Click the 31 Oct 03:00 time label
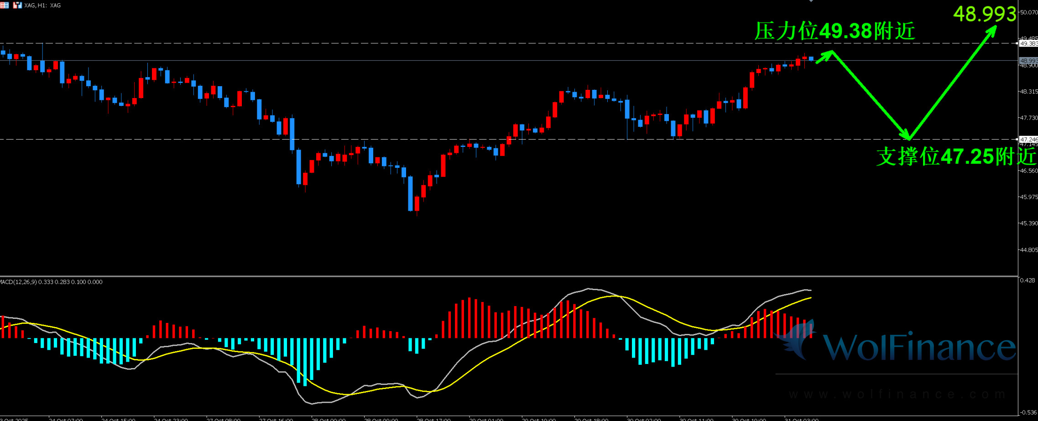The height and width of the screenshot is (421, 1038). pos(801,419)
